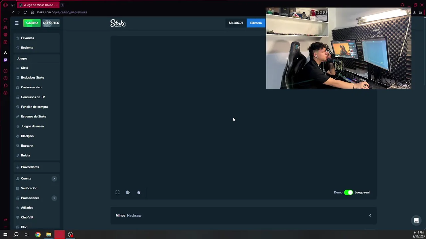
Task: Select Blackjack in sidebar
Action: pos(37,136)
